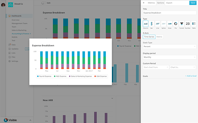198x123 pixels.
Task: Open the Team dashboard
Action: click(x=14, y=27)
